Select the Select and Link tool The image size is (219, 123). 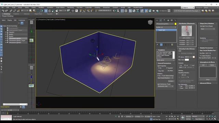(x=11, y=11)
